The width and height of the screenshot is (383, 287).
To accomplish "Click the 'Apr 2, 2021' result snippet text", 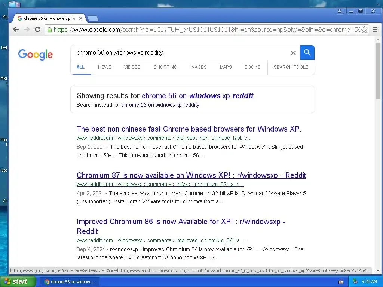I will pos(191,197).
